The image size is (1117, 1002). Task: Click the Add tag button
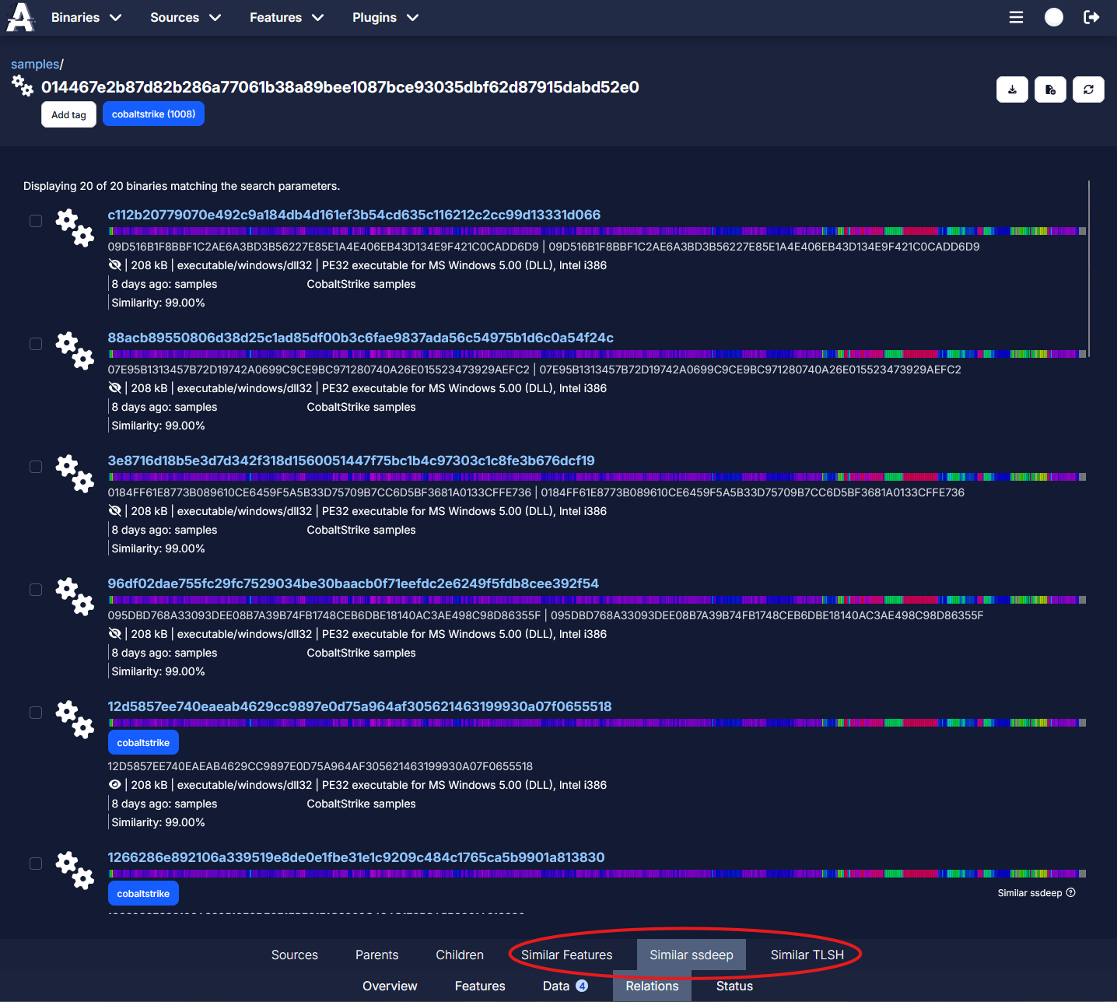tap(68, 114)
